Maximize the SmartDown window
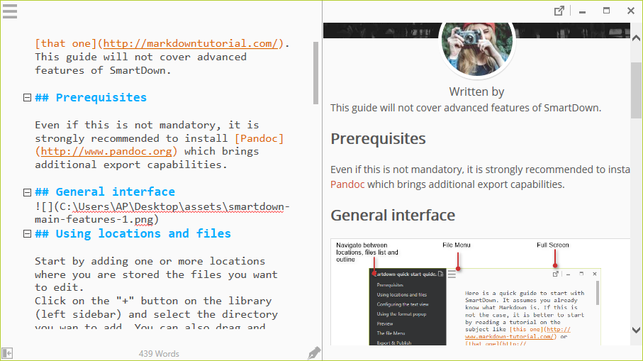 607,11
